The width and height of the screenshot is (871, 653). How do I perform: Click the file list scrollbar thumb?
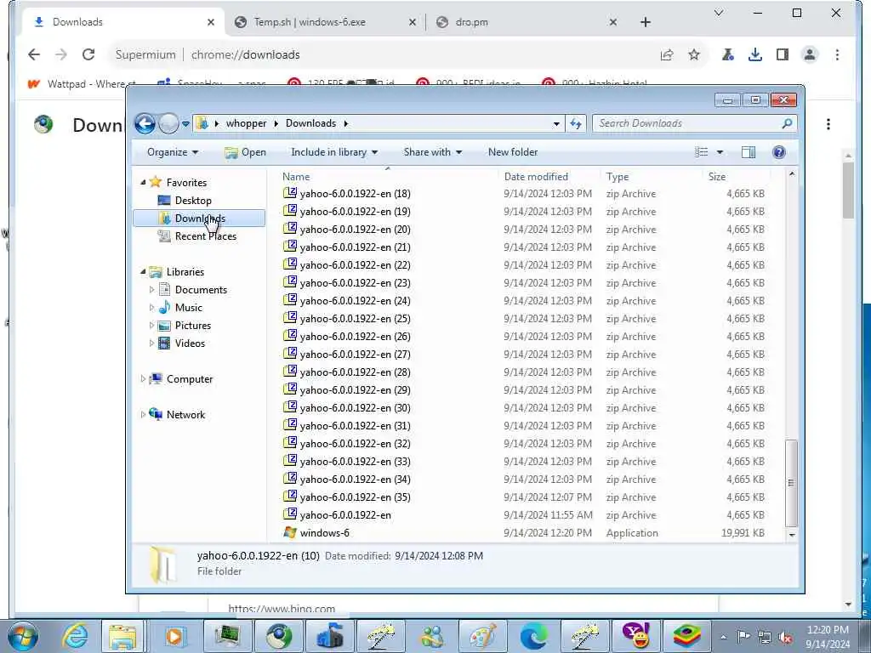click(791, 483)
